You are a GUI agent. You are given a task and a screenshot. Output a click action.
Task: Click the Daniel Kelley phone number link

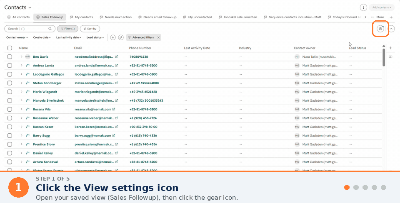click(x=143, y=153)
